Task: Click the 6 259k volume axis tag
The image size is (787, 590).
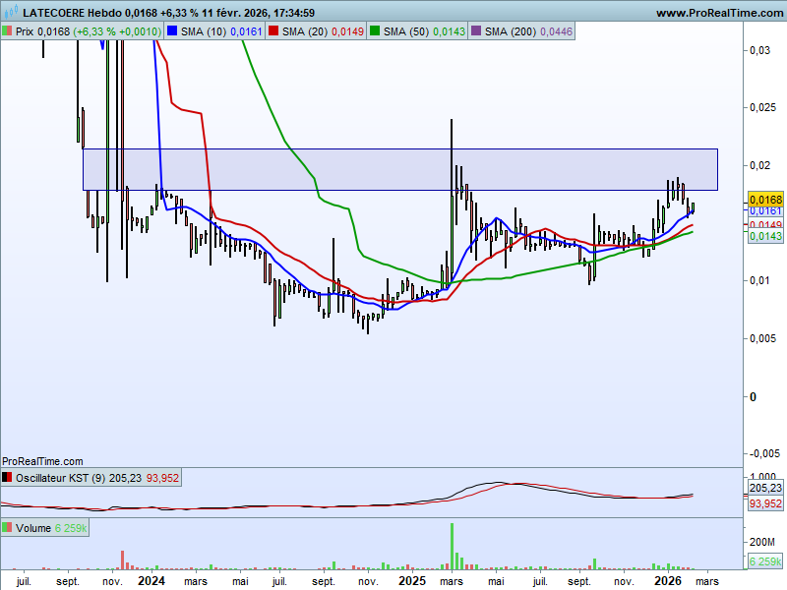Action: coord(765,561)
